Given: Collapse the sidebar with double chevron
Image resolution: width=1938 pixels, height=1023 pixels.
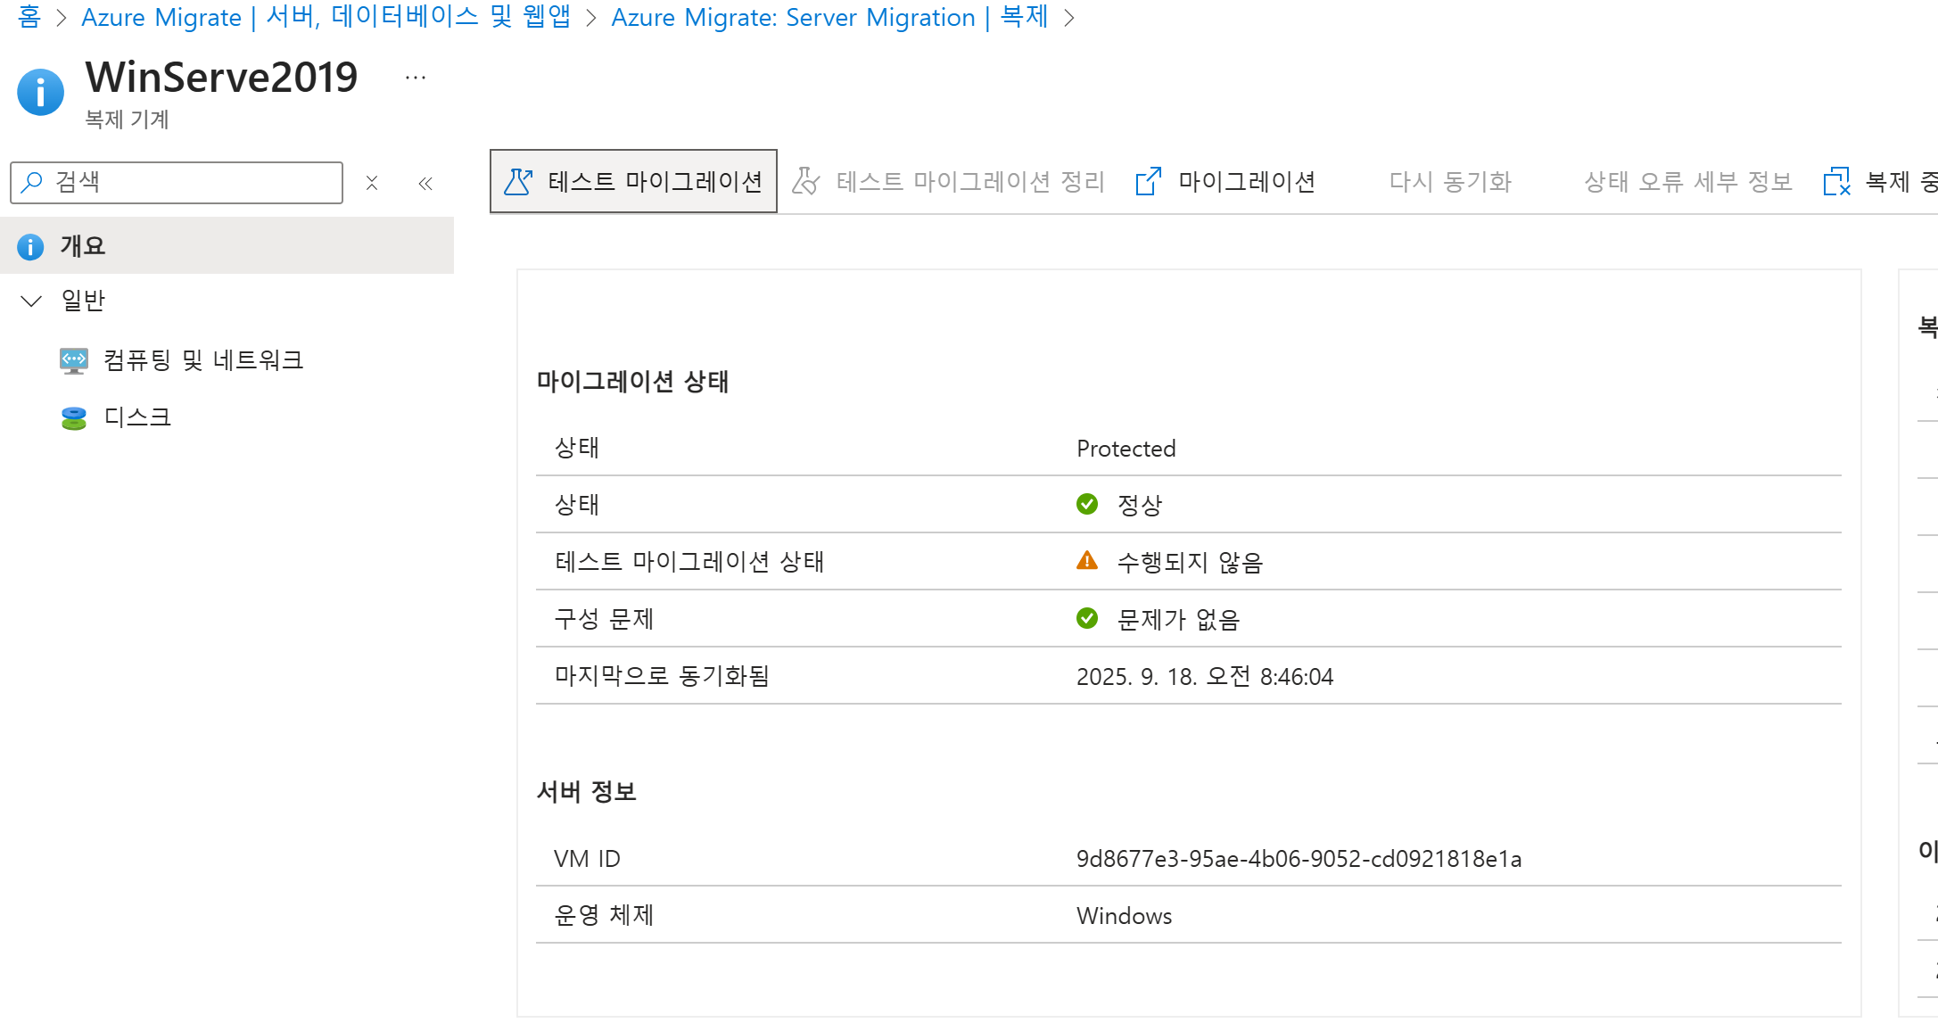Looking at the screenshot, I should pyautogui.click(x=425, y=184).
